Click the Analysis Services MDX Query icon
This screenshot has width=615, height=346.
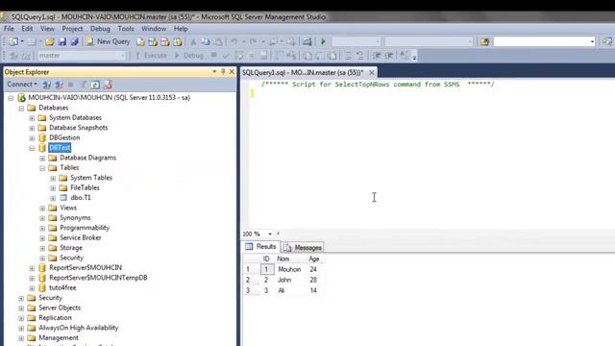[x=153, y=41]
